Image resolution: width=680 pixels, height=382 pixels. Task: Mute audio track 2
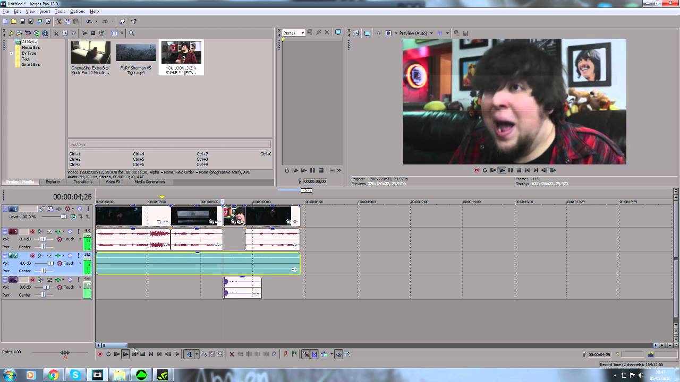pos(70,232)
